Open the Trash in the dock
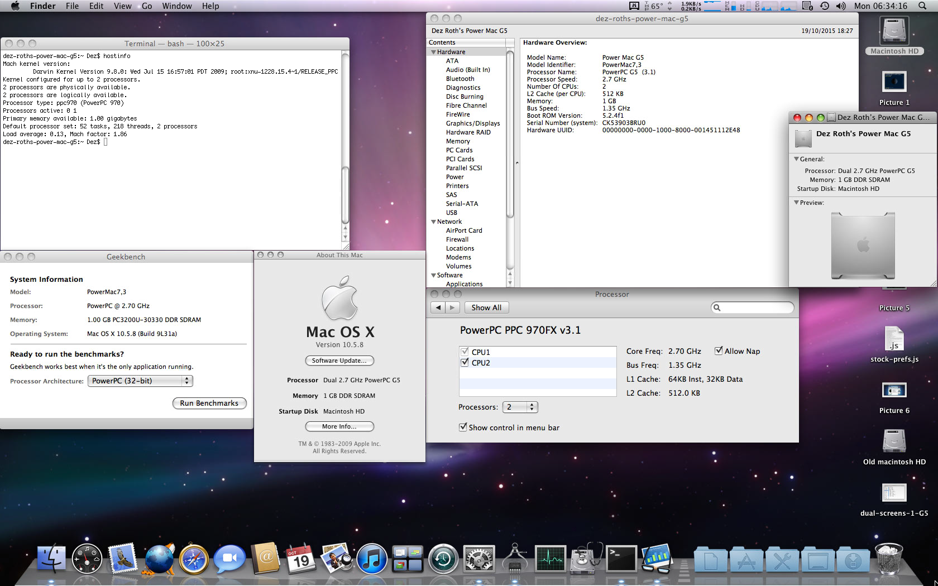This screenshot has height=586, width=938. (x=888, y=559)
